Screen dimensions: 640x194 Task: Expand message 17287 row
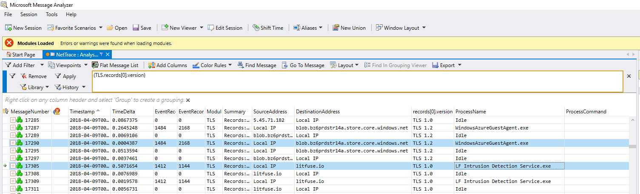[13, 128]
